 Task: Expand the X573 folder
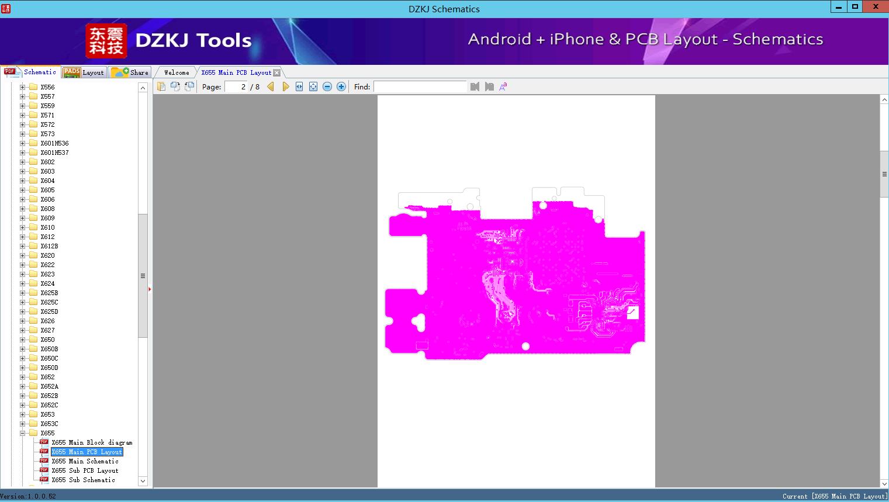point(22,134)
